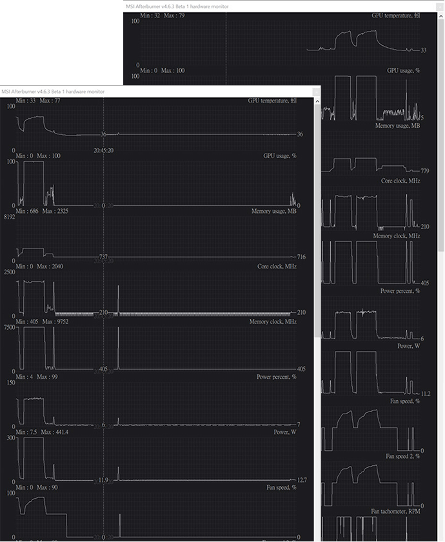Click the rear window's vertical scrollbar
The width and height of the screenshot is (445, 542).
pos(440,129)
